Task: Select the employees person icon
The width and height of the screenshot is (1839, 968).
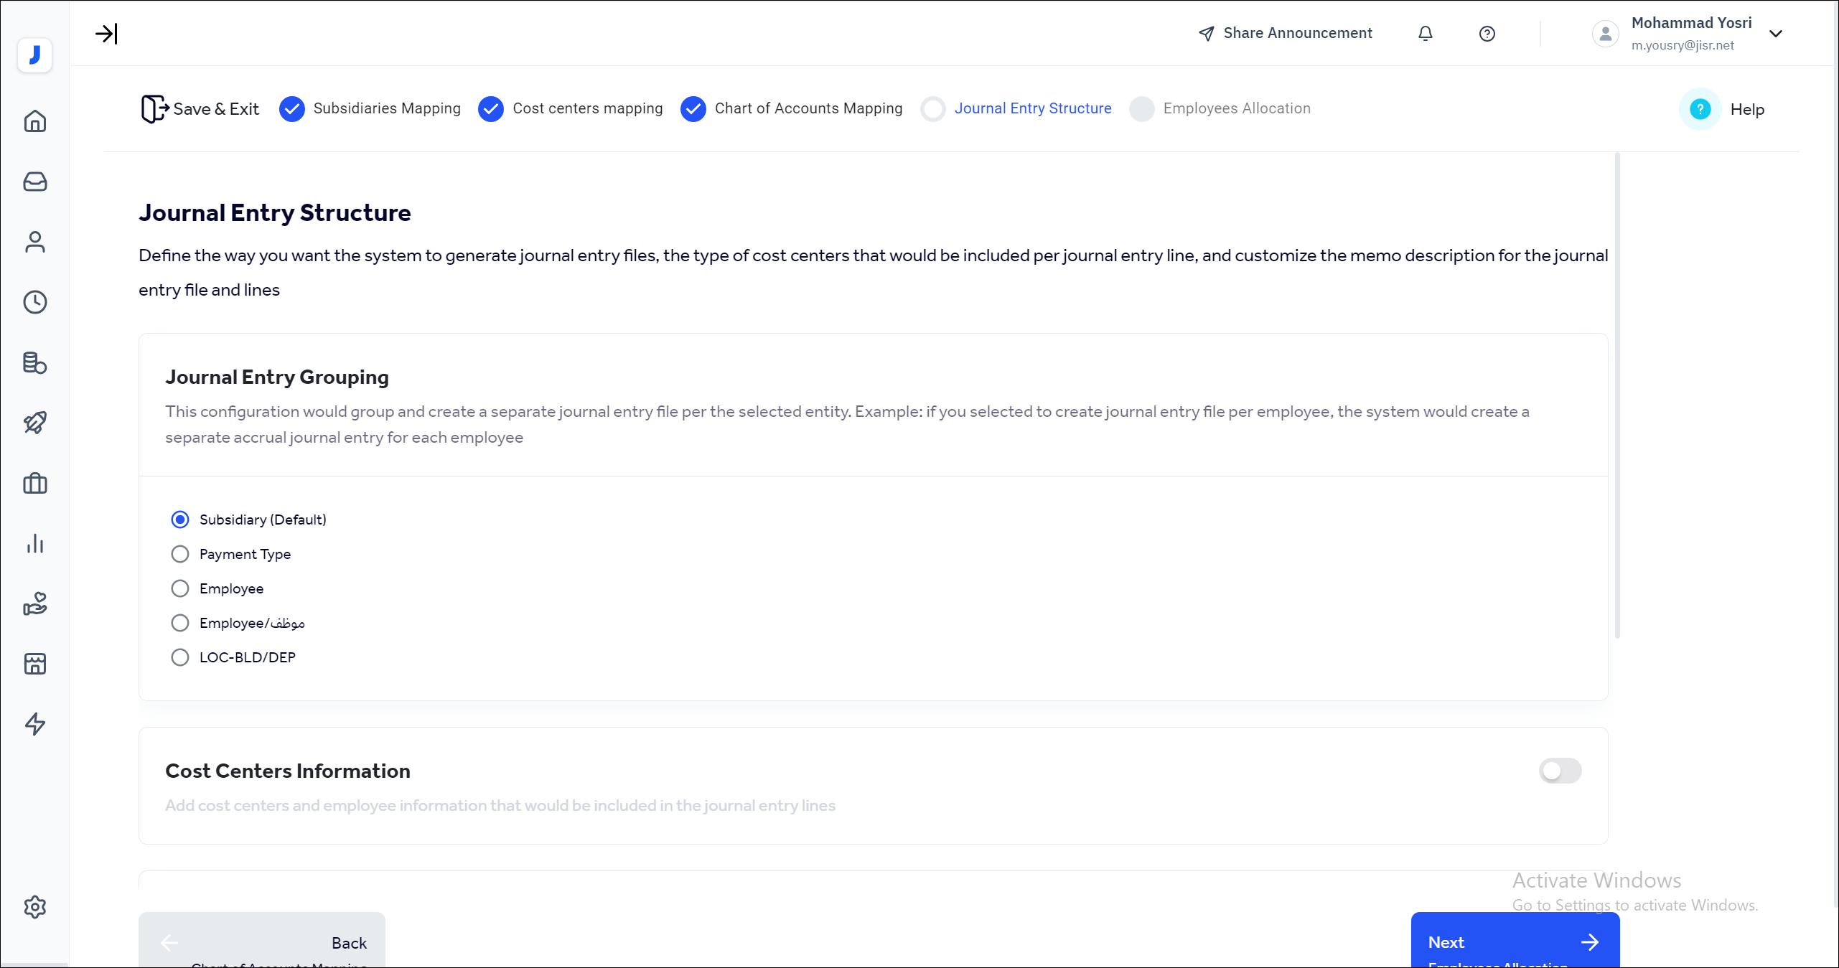Action: 34,242
